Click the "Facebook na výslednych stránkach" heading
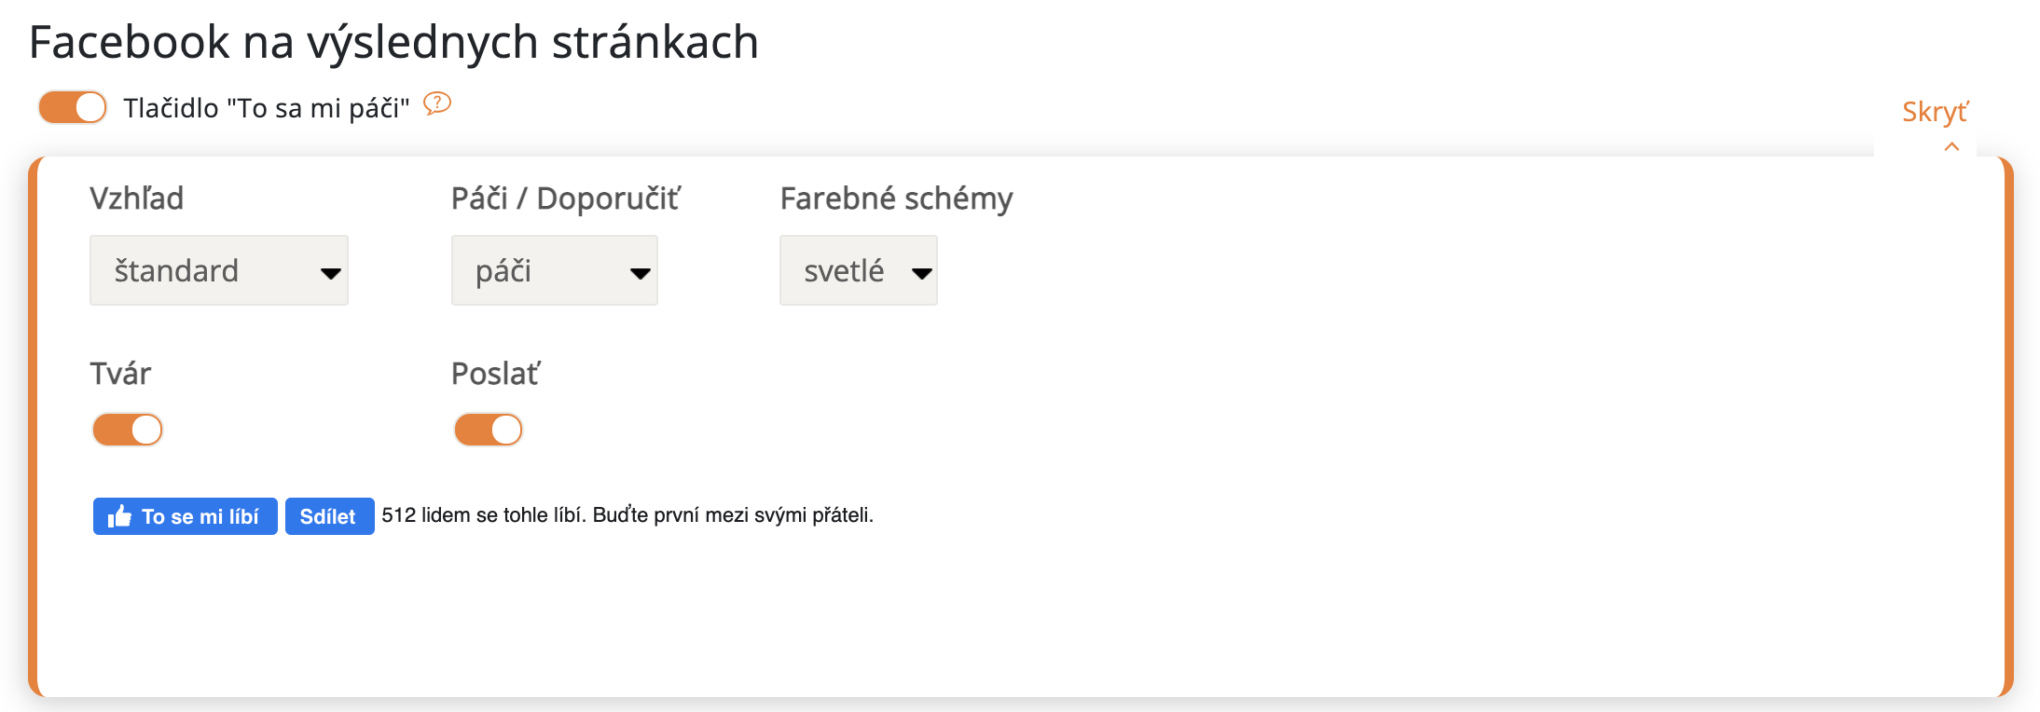This screenshot has width=2040, height=712. [393, 42]
